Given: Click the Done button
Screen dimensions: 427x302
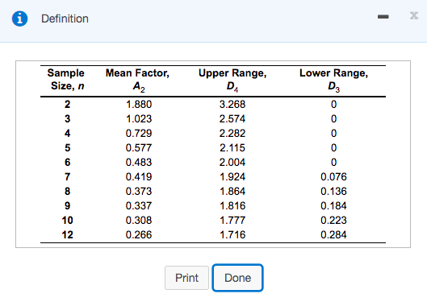Looking at the screenshot, I should [x=237, y=278].
